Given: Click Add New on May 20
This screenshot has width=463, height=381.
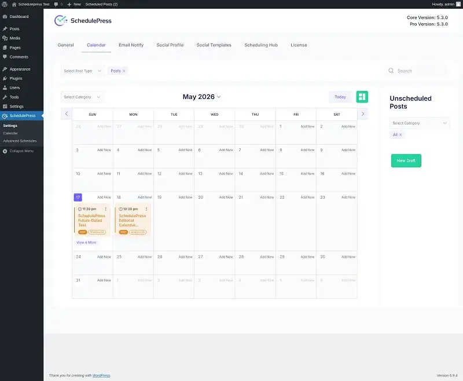Looking at the screenshot, I should pos(226,197).
